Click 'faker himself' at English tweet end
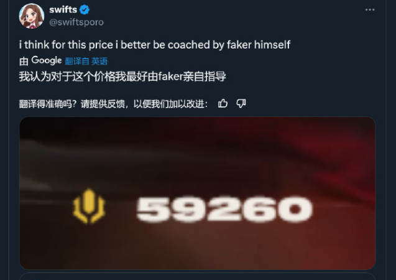Screen dimensions: 396x280 tap(259, 45)
